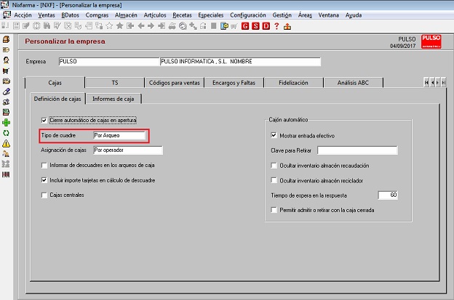Enable Informar de descuadres en los arqueos
This screenshot has width=454, height=300.
(44, 166)
